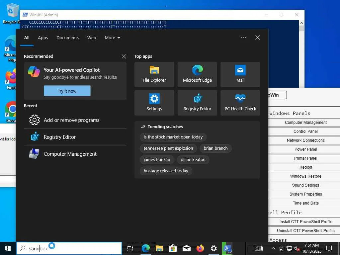Open Control Panel in WinUtil
This screenshot has width=340, height=255.
305,131
